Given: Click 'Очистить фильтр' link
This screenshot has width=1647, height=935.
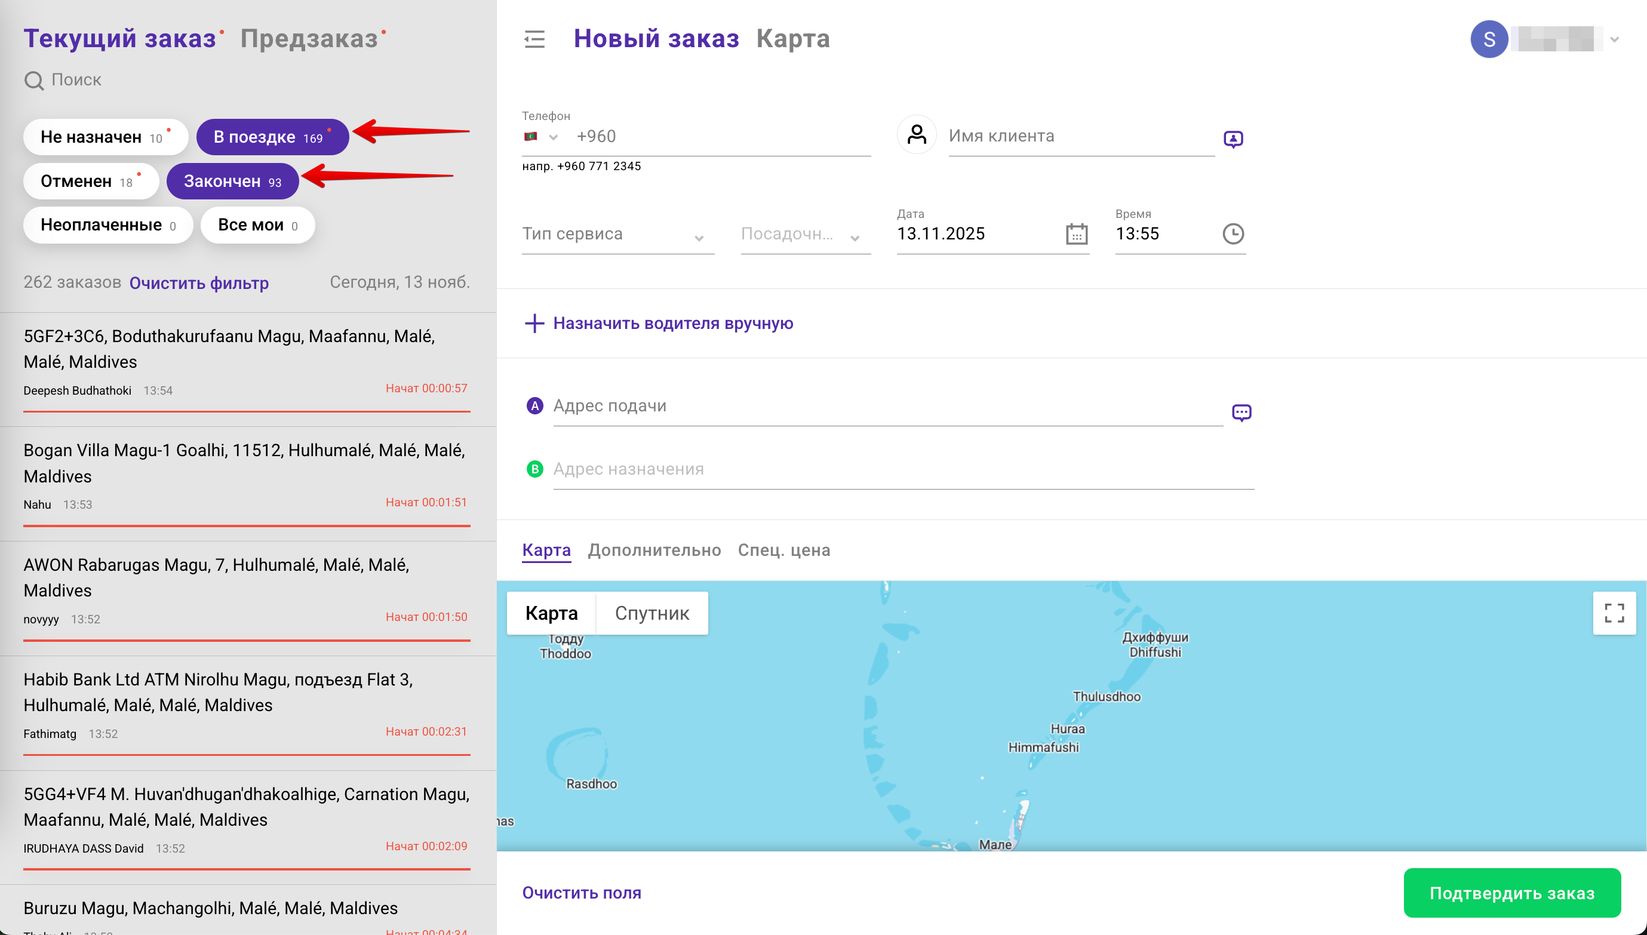Looking at the screenshot, I should (199, 282).
